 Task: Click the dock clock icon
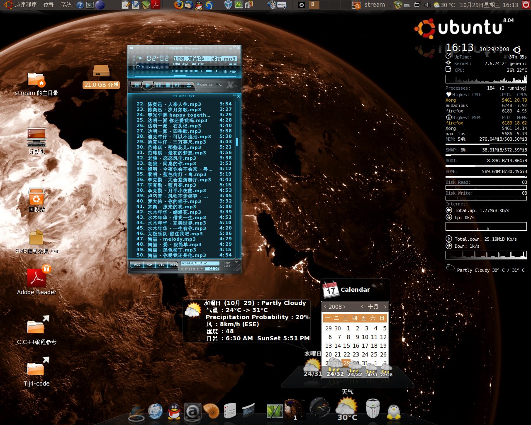[x=320, y=407]
